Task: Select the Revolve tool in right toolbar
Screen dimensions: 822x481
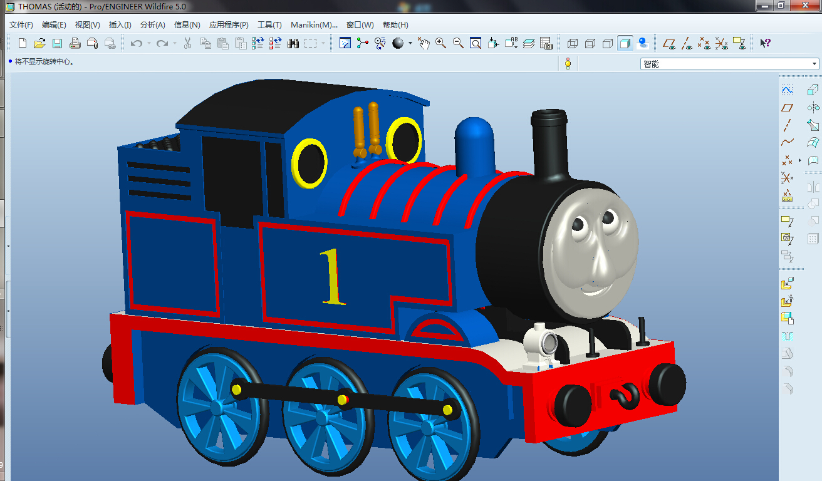Action: 813,108
